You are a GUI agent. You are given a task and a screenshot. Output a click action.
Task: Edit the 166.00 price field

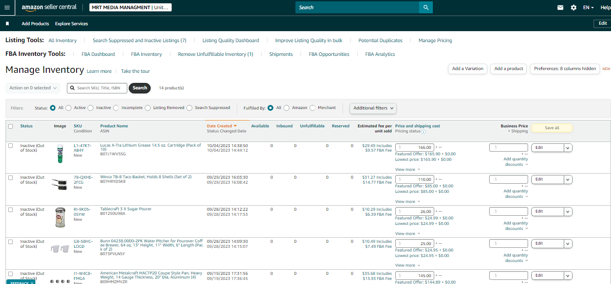[x=415, y=147]
